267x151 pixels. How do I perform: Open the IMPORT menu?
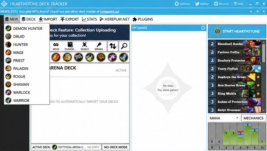(48, 19)
